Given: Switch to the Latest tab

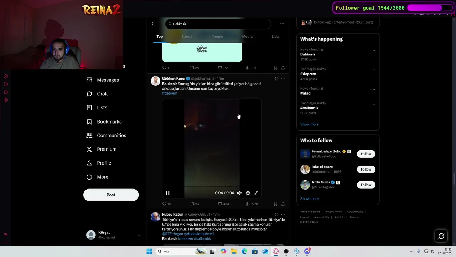Looking at the screenshot, I should point(187,36).
